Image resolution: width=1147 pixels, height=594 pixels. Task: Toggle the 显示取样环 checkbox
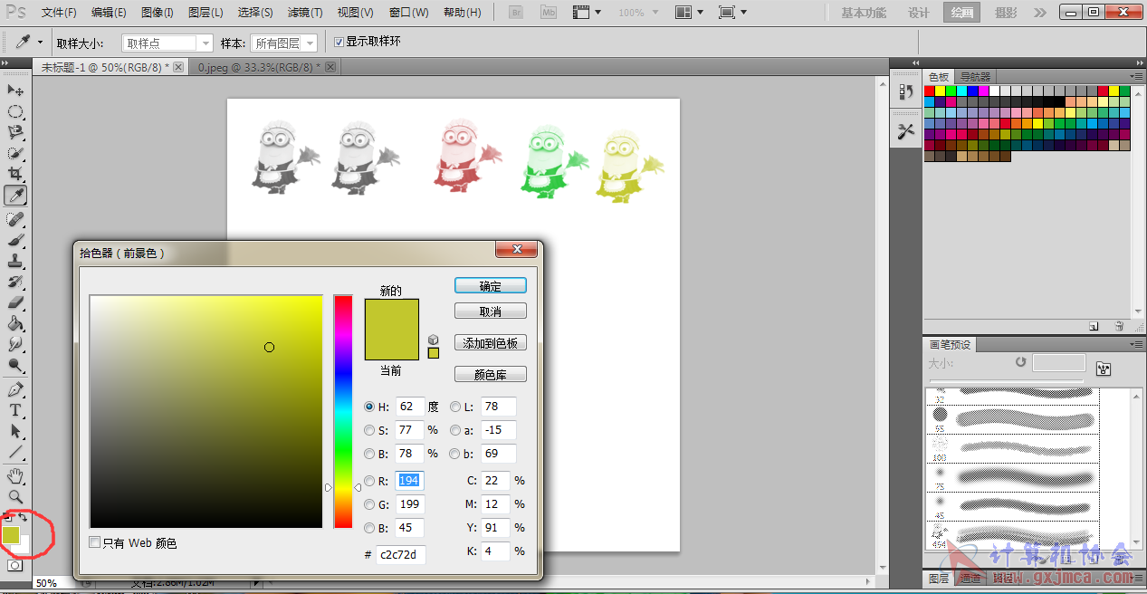click(x=339, y=43)
